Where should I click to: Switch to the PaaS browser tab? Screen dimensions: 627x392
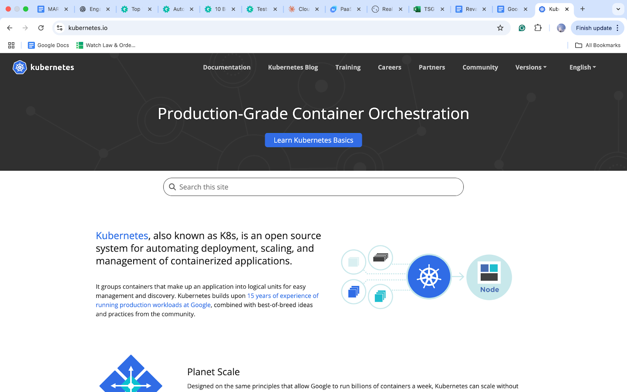(x=346, y=9)
